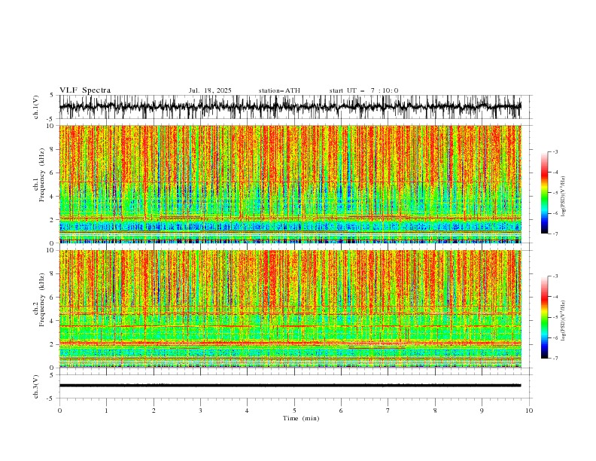Click the ch.2 PSD color scale bar
Screen dimensions: 596x461
coord(545,317)
